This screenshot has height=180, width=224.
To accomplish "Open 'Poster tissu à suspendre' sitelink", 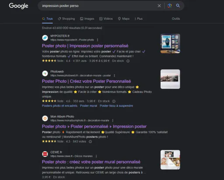I will click(116, 106).
